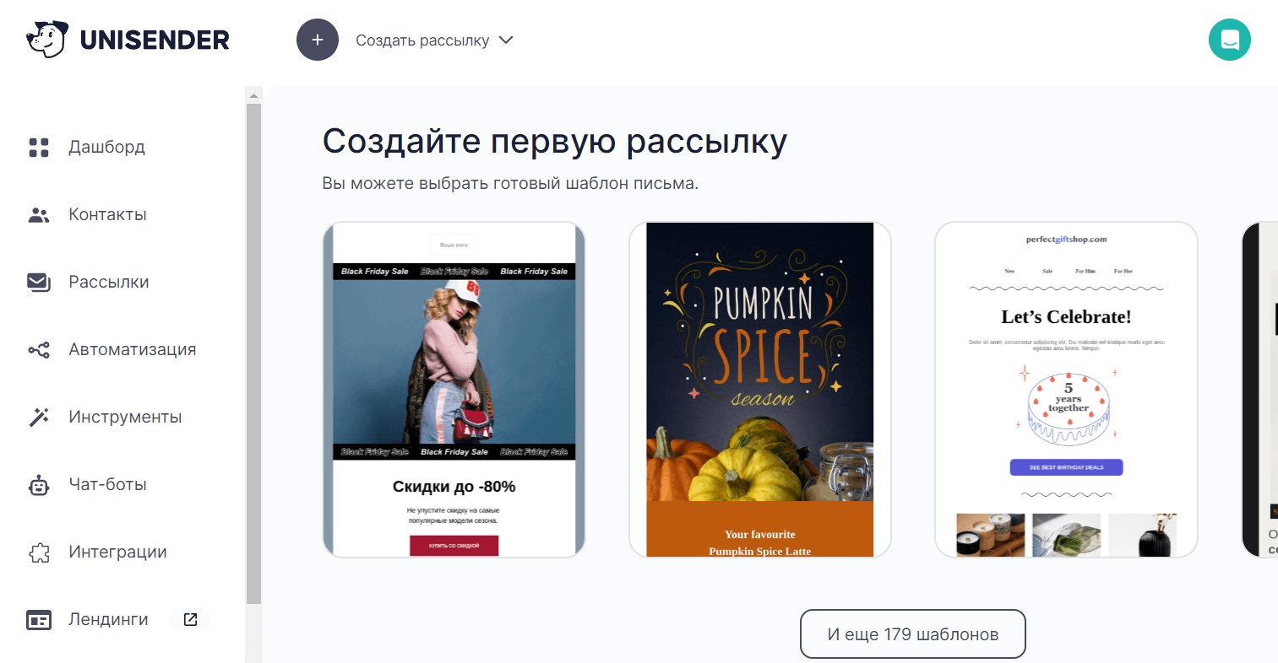Click the Лендинги page layout icon
This screenshot has height=663, width=1278.
[39, 620]
